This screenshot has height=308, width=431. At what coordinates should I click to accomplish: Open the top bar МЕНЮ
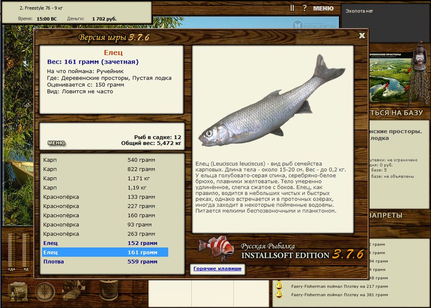pos(323,9)
